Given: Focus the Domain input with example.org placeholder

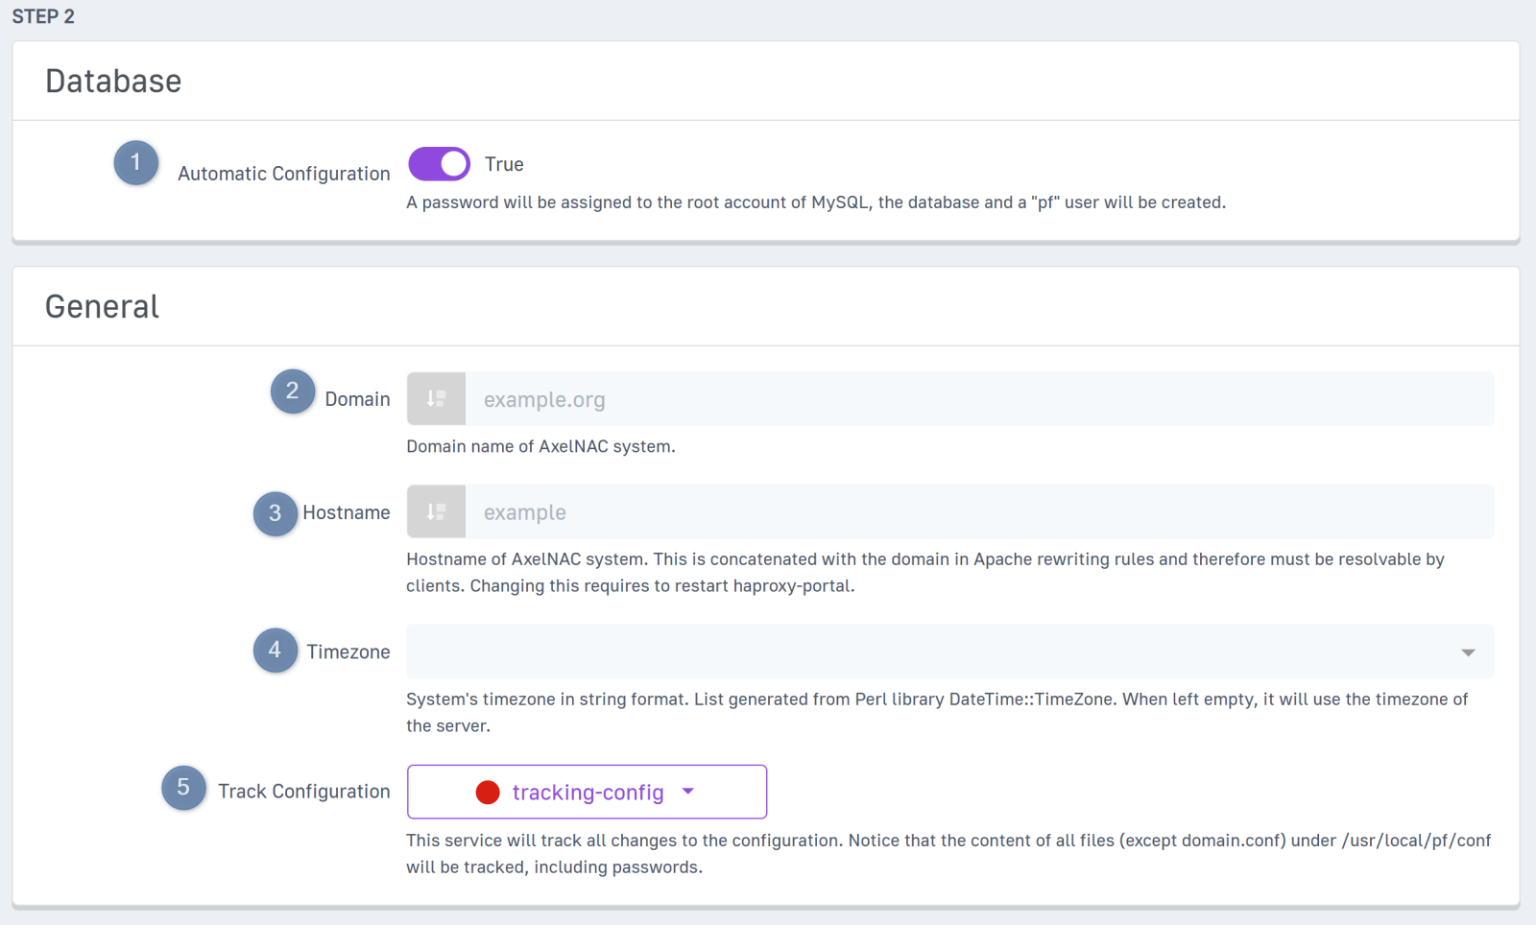Looking at the screenshot, I should pyautogui.click(x=977, y=399).
